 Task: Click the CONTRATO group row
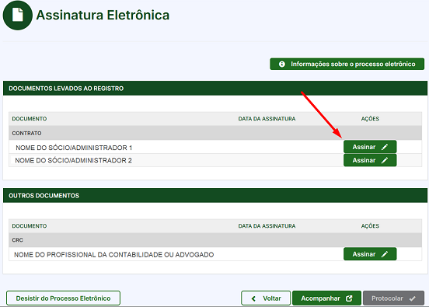(215, 133)
